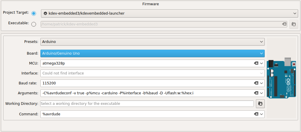Open the Board selection dropdown
301x132 pixels.
[x=261, y=53]
